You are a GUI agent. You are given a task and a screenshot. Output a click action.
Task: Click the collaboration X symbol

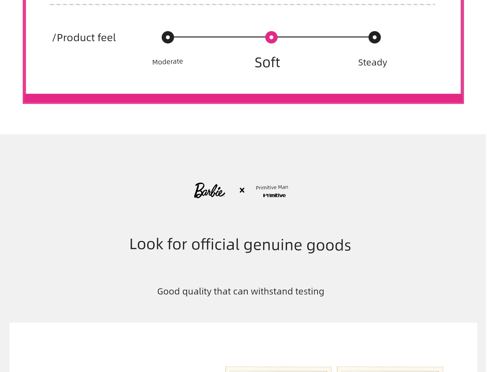point(242,190)
